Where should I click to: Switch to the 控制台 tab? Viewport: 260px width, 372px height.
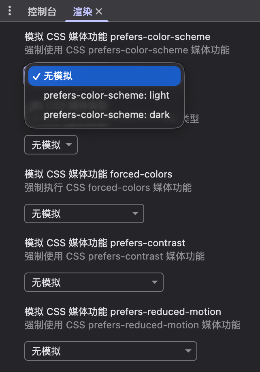tap(41, 12)
